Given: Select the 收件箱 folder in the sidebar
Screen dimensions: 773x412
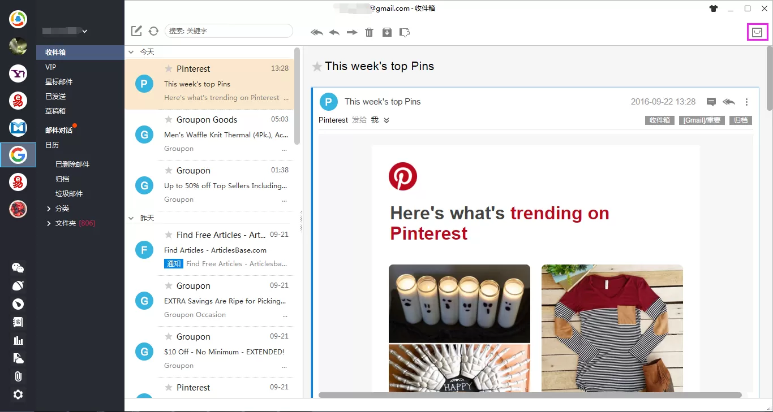Looking at the screenshot, I should coord(80,53).
